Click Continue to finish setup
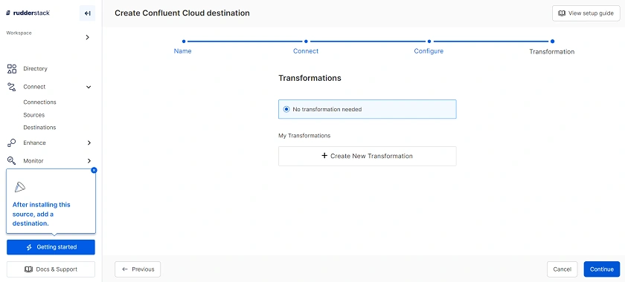Viewport: 625px width, 282px height. click(602, 269)
